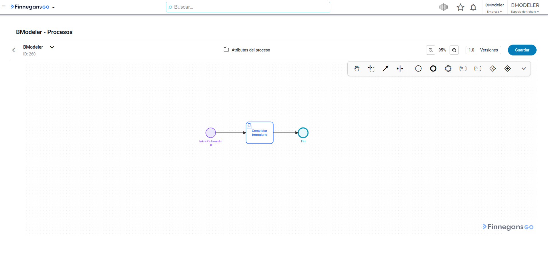The width and height of the screenshot is (548, 259).
Task: Add a user task from palette
Action: (x=478, y=69)
